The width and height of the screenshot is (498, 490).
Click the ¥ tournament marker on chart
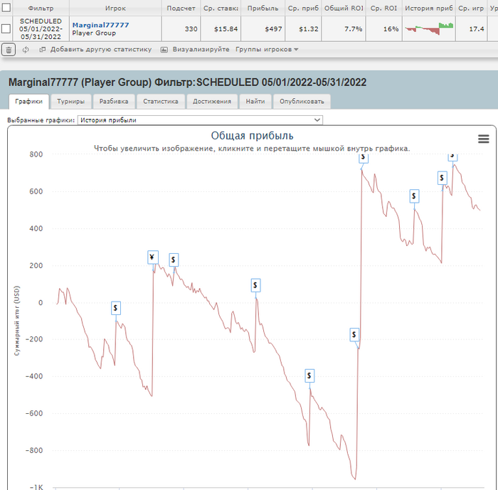click(x=153, y=257)
